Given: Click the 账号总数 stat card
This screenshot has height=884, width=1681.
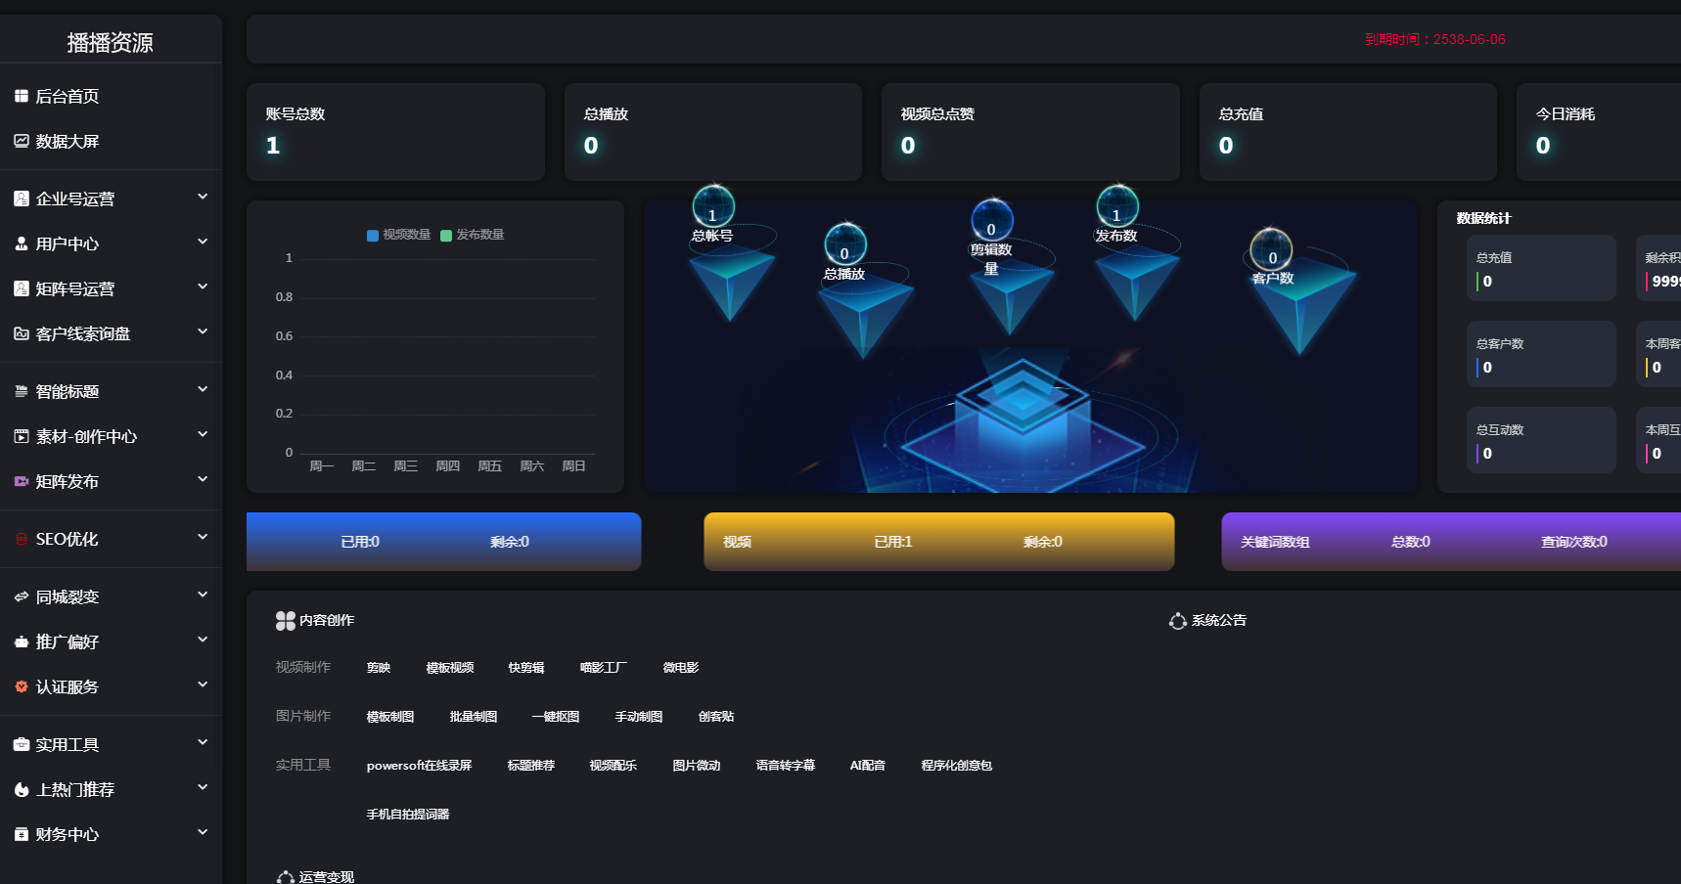Looking at the screenshot, I should click(395, 132).
